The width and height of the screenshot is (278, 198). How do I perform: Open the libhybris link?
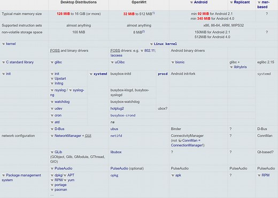[x=240, y=67]
